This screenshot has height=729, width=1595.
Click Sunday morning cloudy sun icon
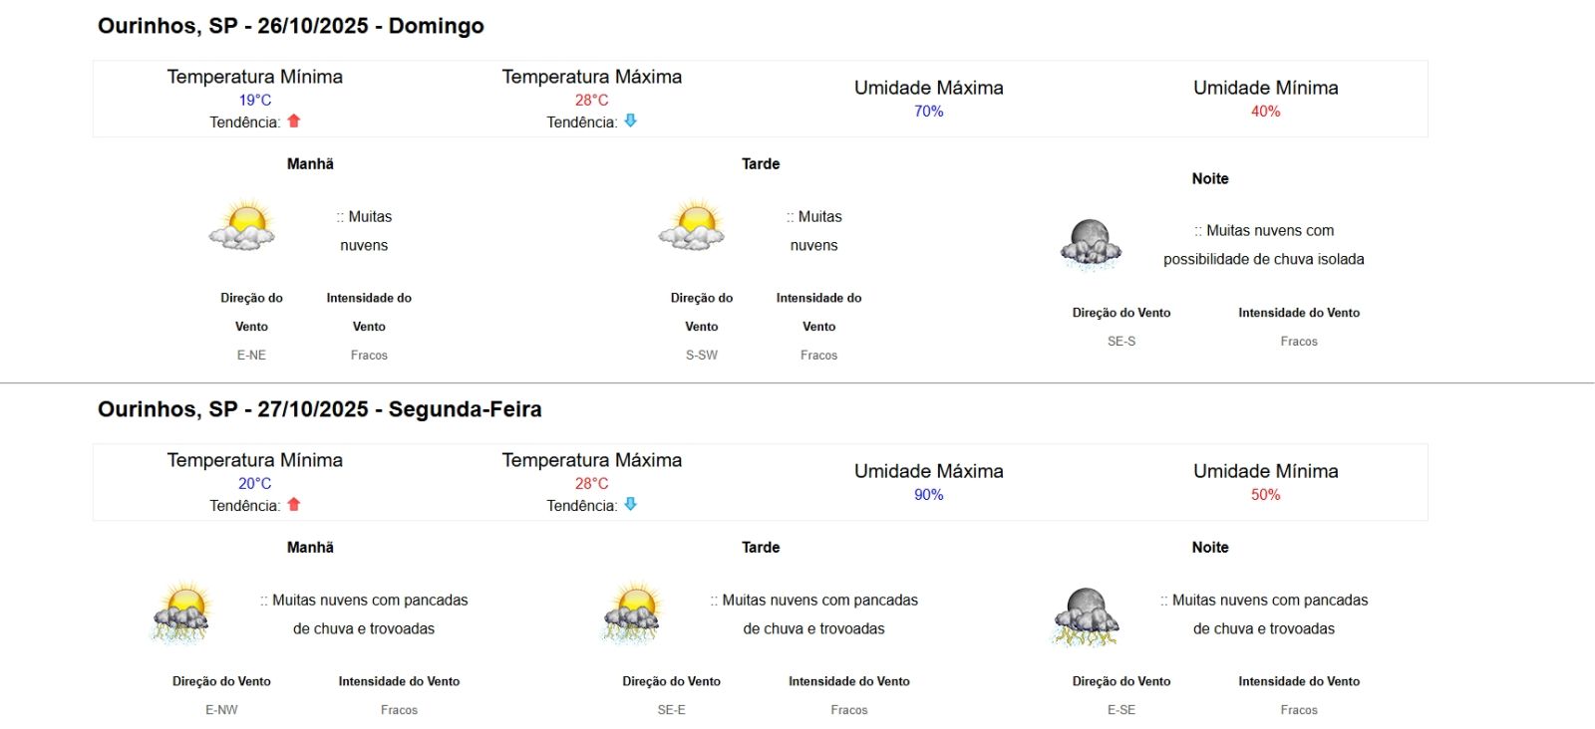click(242, 225)
